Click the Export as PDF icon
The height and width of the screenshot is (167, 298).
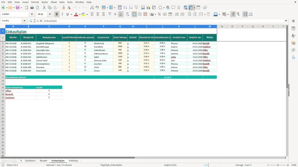pyautogui.click(x=26, y=8)
